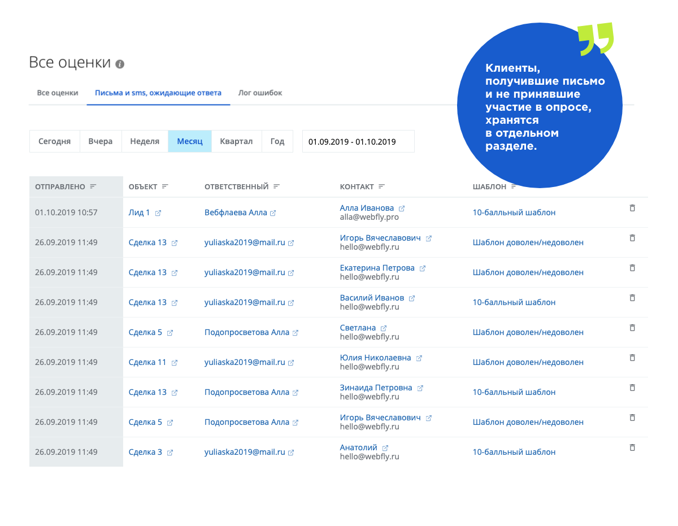Delete the Зинаида Петровна row with trash icon
This screenshot has height=526, width=678.
632,388
